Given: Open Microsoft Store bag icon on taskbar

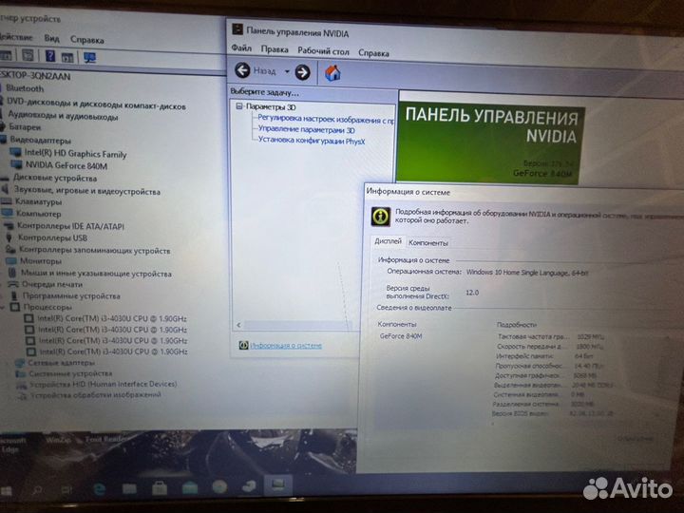Looking at the screenshot, I should click(x=160, y=488).
